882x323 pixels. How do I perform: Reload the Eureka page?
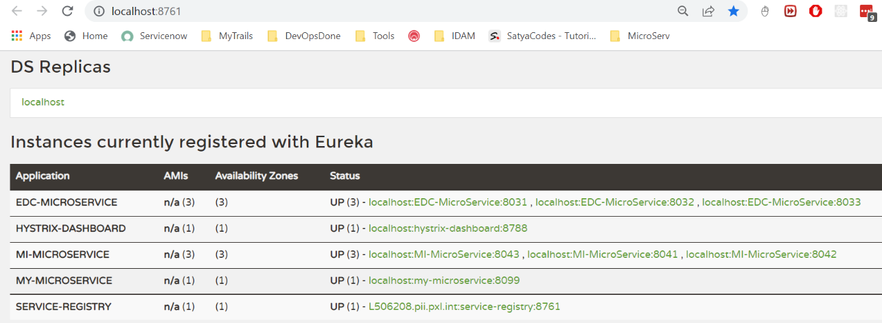67,11
